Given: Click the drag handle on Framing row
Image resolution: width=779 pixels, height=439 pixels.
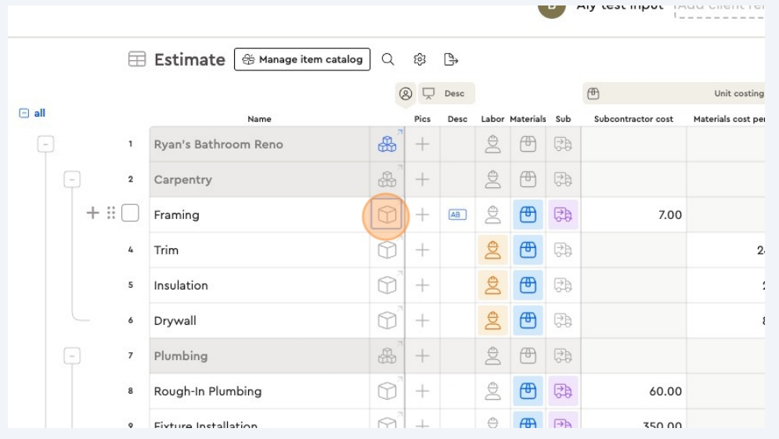Looking at the screenshot, I should pyautogui.click(x=111, y=213).
